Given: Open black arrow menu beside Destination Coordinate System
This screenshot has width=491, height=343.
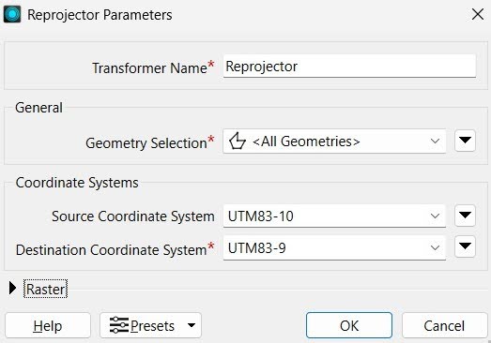Looking at the screenshot, I should click(465, 246).
